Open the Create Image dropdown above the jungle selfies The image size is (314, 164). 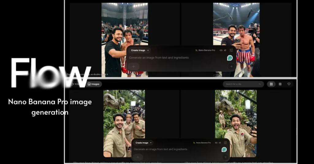coord(144,143)
